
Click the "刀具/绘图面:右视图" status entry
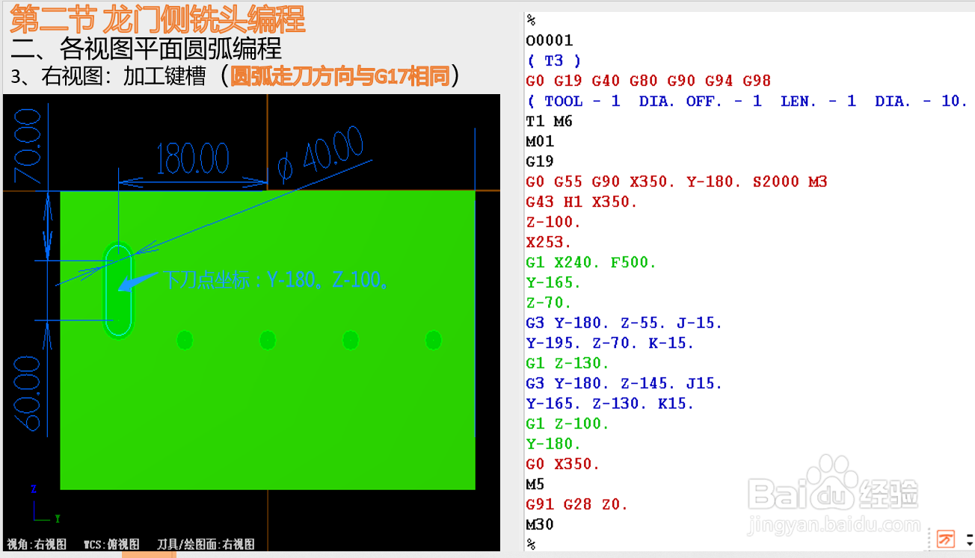pos(206,545)
